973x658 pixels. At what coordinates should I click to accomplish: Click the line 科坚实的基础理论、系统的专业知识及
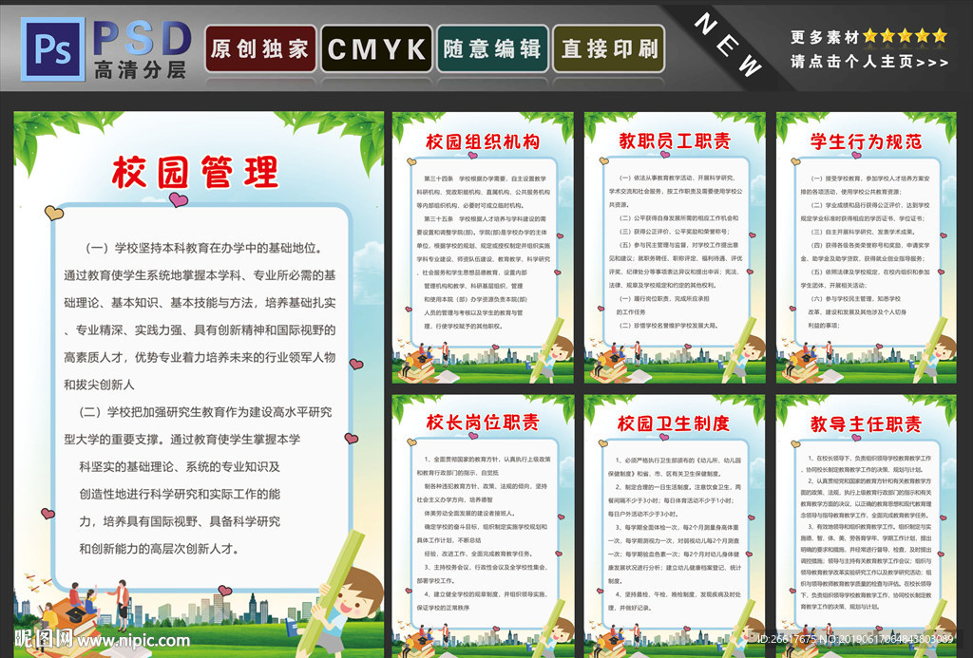[x=180, y=466]
